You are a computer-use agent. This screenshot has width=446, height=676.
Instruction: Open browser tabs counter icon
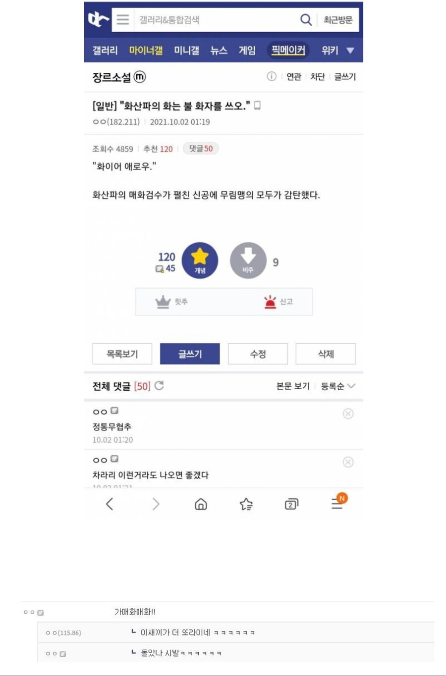pos(291,504)
